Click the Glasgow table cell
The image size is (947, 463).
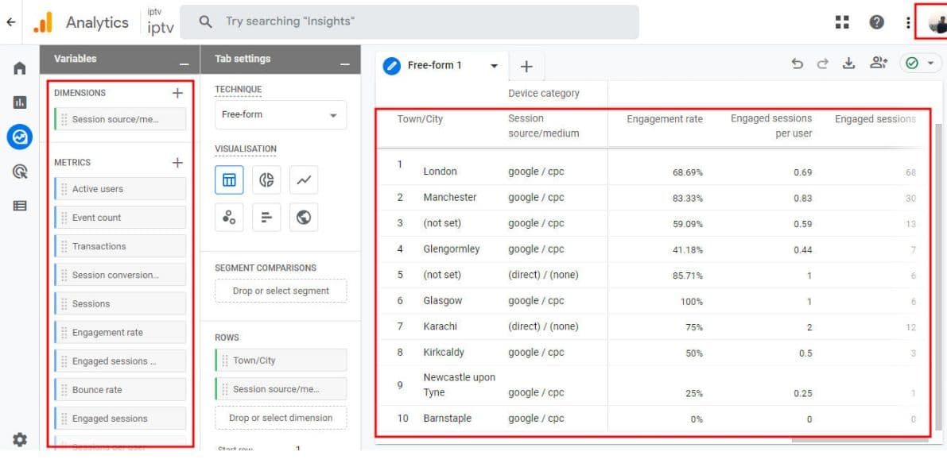tap(443, 301)
